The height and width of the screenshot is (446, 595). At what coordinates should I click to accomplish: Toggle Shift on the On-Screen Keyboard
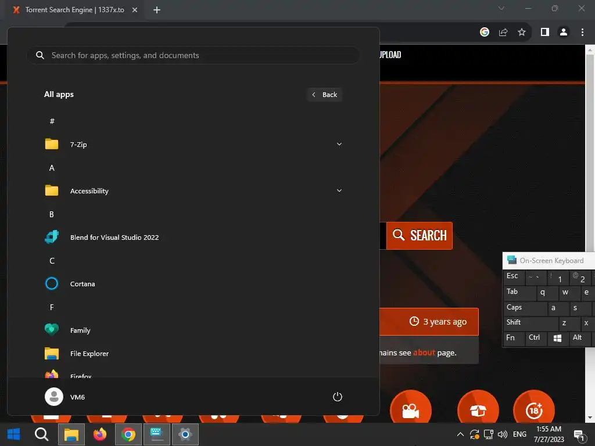(x=531, y=323)
